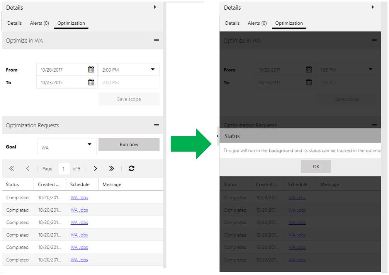Click the undimmed Save scope button
The image size is (389, 275).
point(129,99)
